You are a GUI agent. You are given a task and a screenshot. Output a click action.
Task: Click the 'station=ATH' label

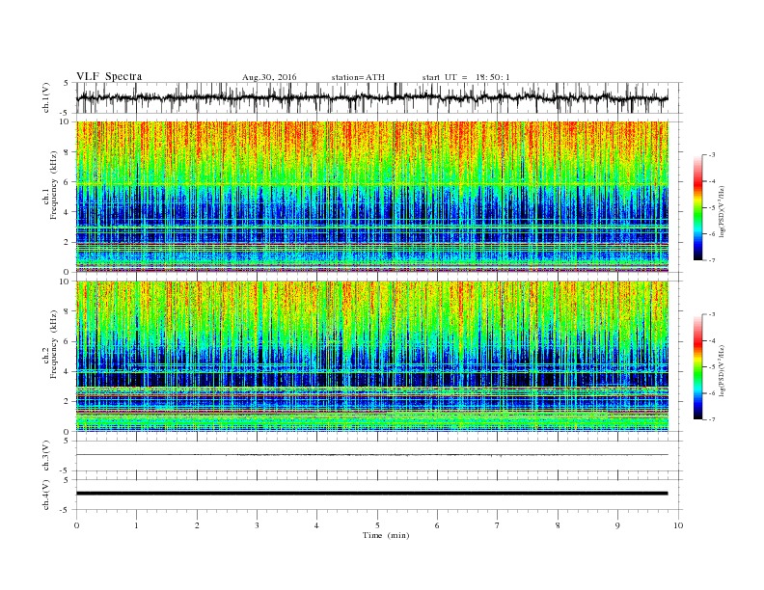pyautogui.click(x=358, y=77)
